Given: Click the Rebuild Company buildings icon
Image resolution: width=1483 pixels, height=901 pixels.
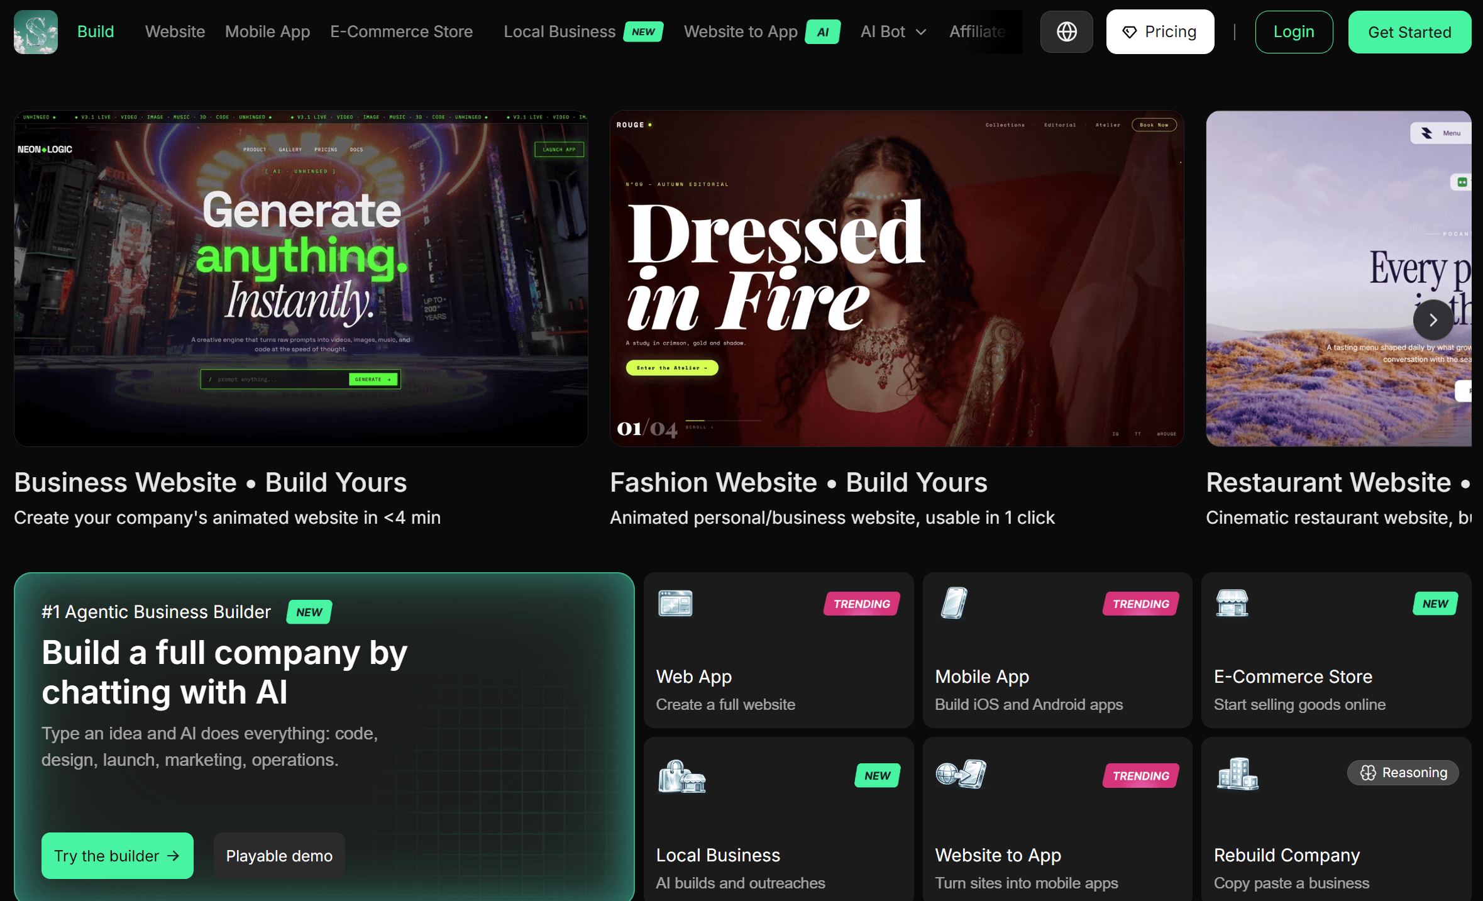Looking at the screenshot, I should pyautogui.click(x=1237, y=774).
